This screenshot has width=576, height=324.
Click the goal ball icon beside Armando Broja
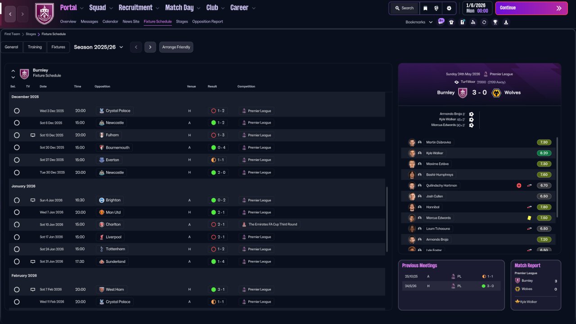point(471,114)
